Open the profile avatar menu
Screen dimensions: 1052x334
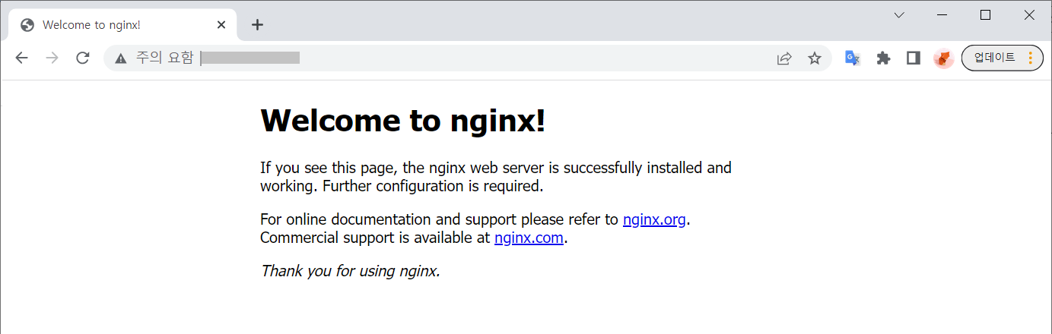point(944,58)
